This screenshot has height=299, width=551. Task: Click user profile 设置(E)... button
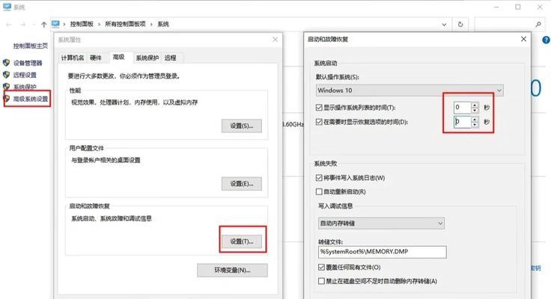[x=241, y=184]
